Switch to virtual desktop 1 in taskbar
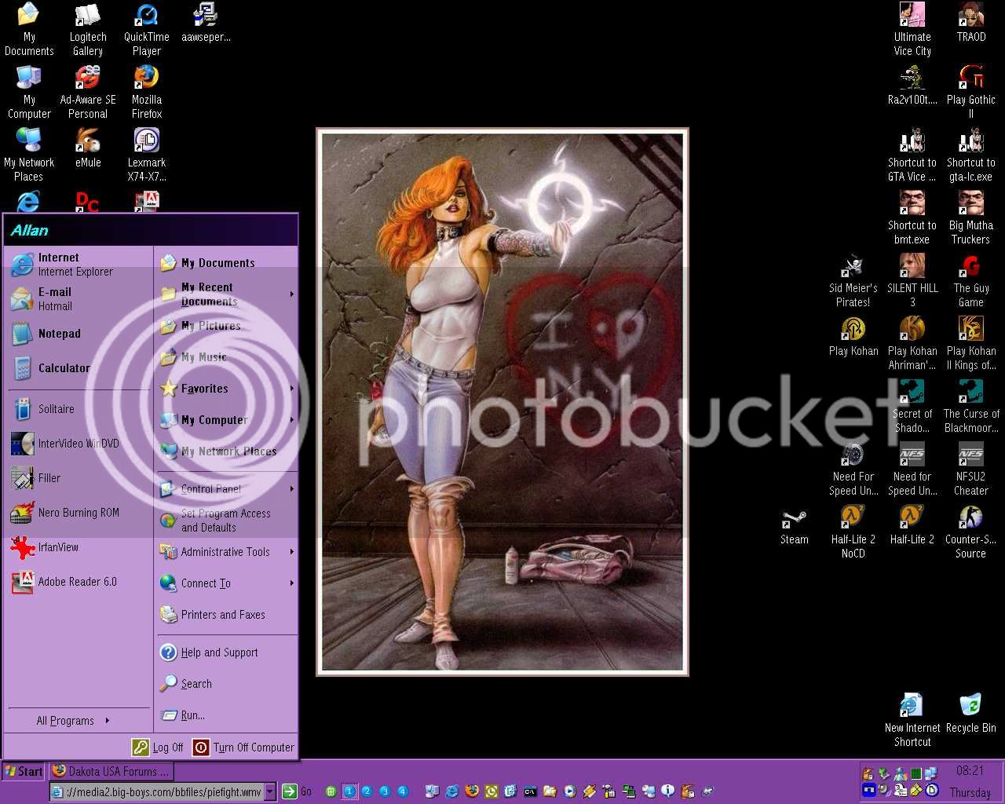 coord(349,791)
